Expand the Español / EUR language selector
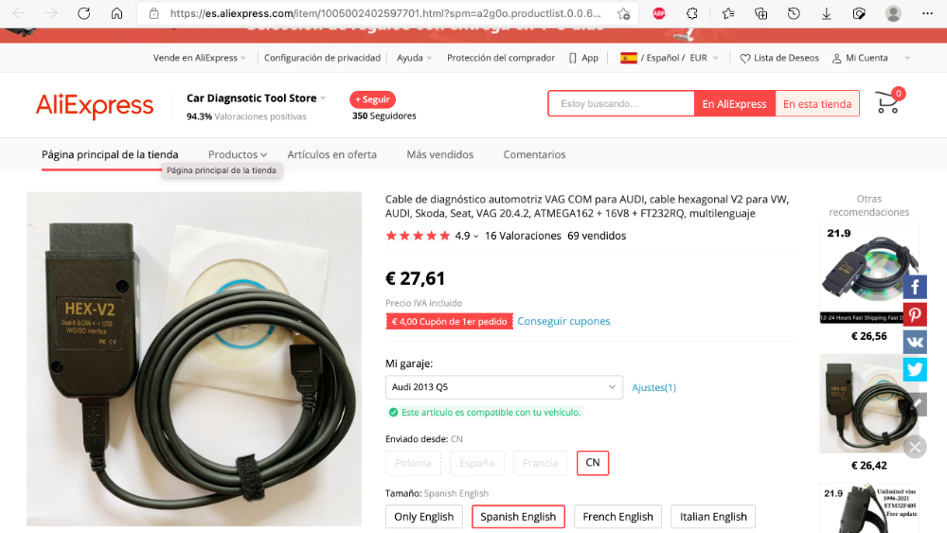947x533 pixels. pyautogui.click(x=670, y=58)
